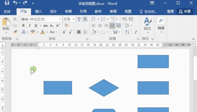Open the 编辑 (Editing) menu button

tap(161, 25)
